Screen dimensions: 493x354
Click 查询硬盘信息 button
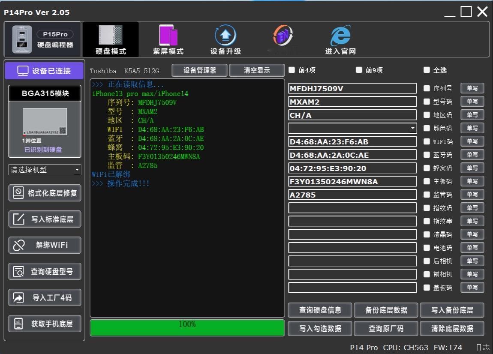320,310
